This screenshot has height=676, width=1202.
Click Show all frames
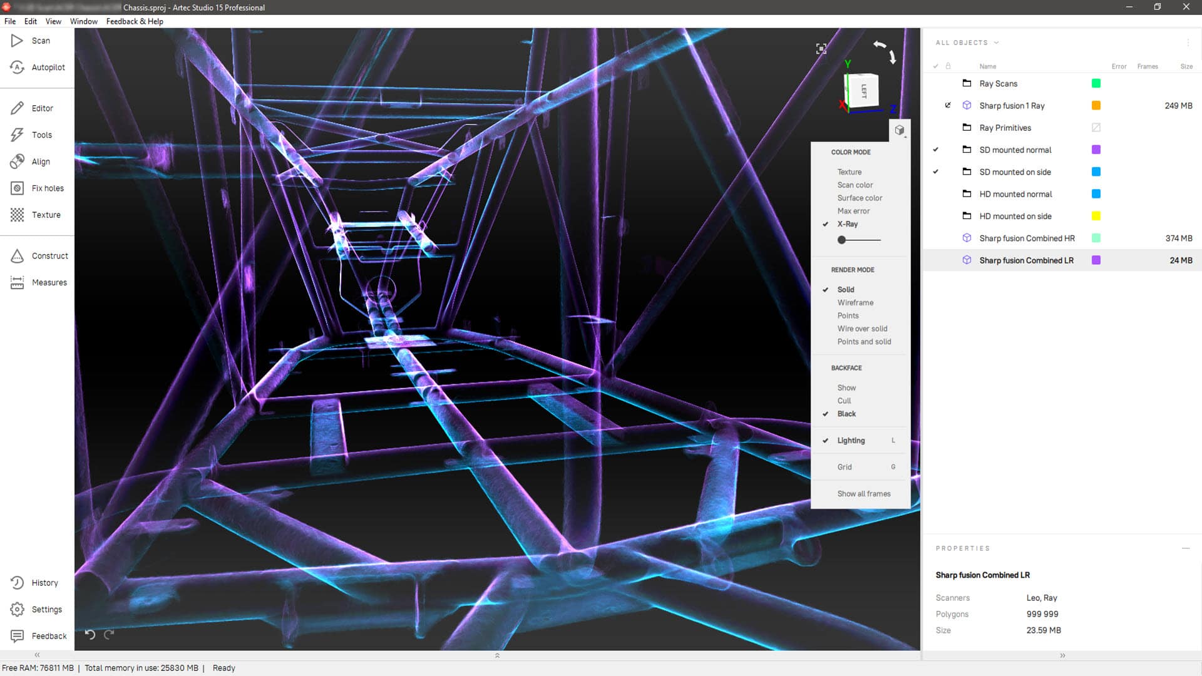[x=863, y=494]
